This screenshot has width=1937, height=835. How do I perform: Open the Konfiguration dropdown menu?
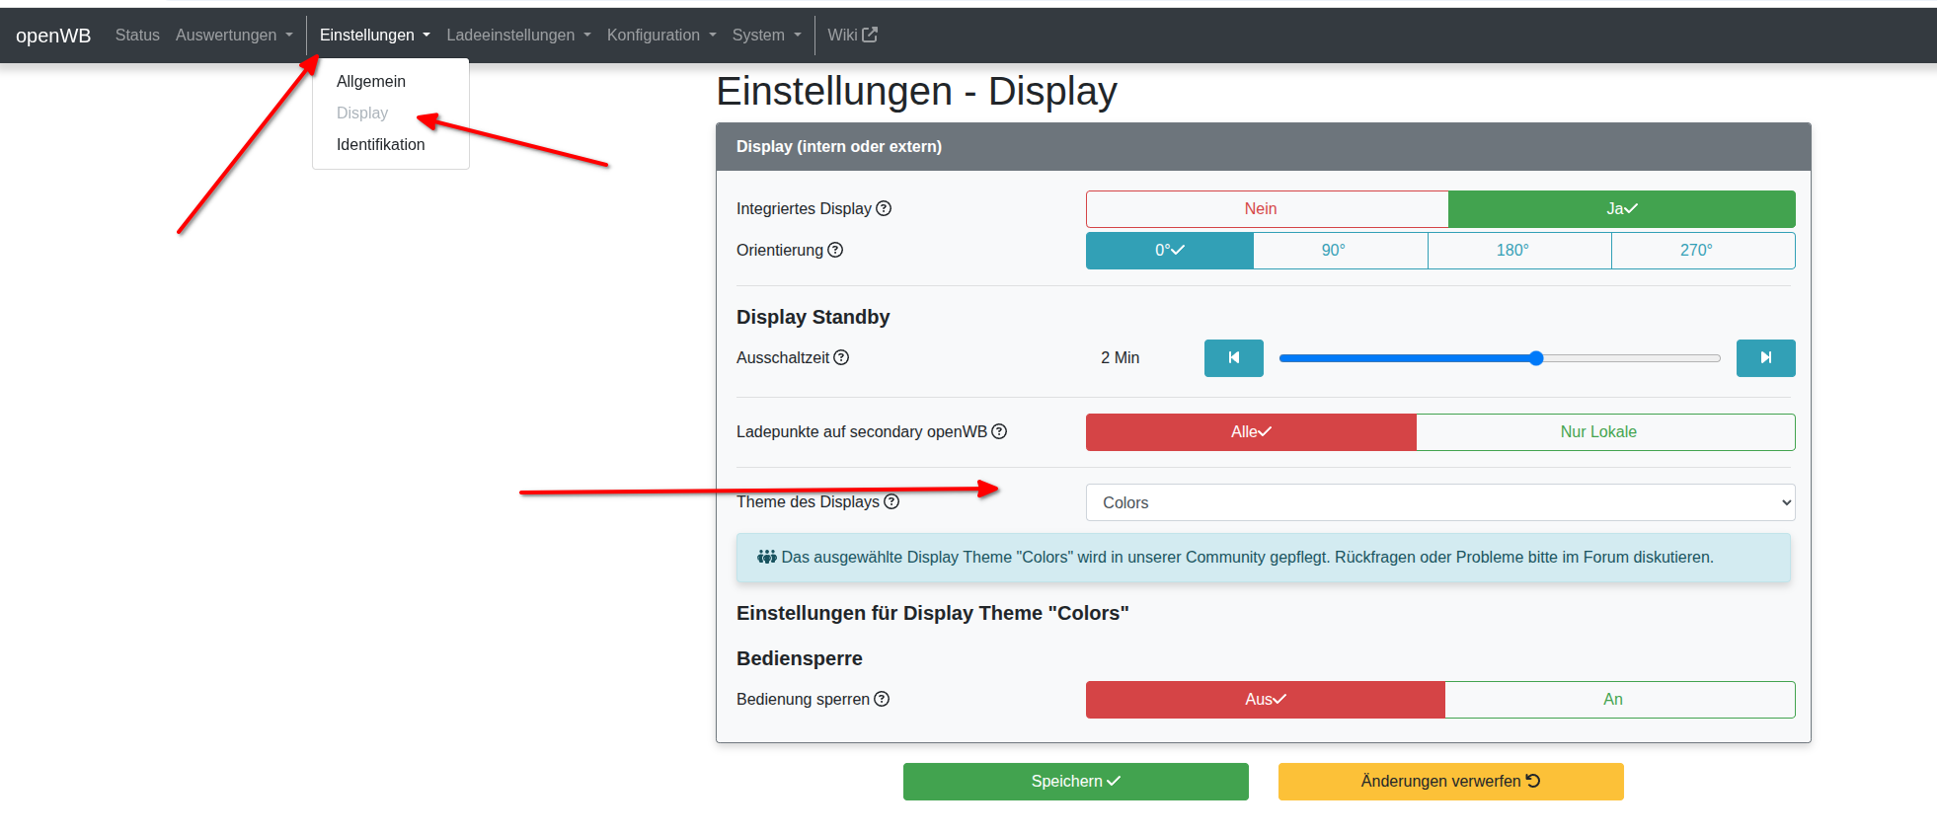[x=661, y=35]
